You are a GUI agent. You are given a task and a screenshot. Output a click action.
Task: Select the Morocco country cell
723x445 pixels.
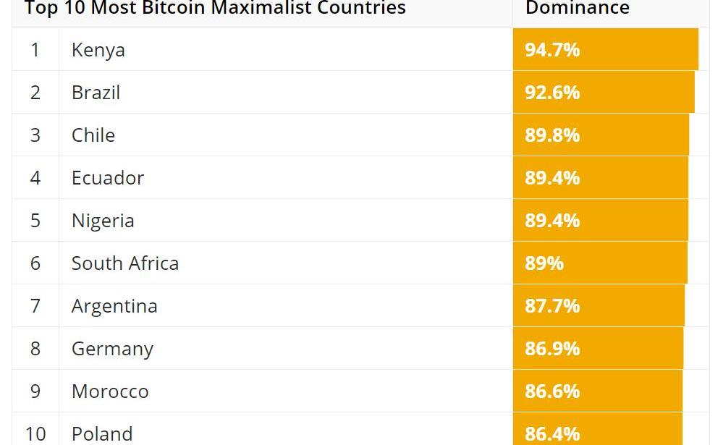click(x=110, y=391)
